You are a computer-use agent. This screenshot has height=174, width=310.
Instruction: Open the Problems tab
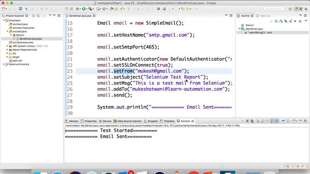tap(167, 121)
